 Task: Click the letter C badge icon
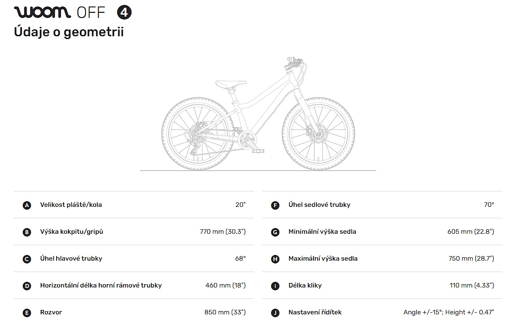pos(27,259)
